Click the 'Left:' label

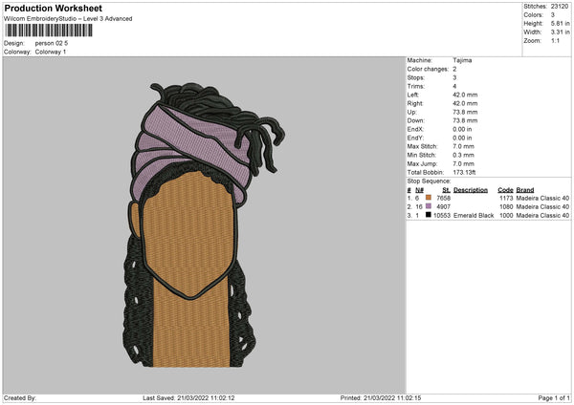click(412, 95)
